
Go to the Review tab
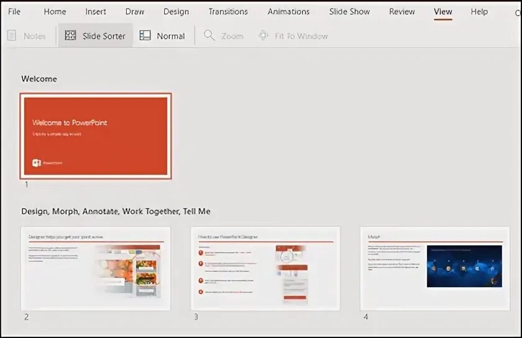tap(402, 12)
